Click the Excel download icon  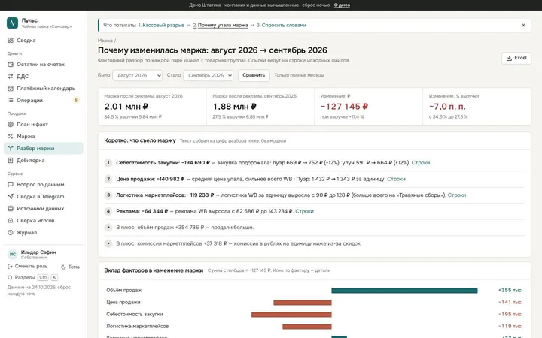pyautogui.click(x=509, y=58)
